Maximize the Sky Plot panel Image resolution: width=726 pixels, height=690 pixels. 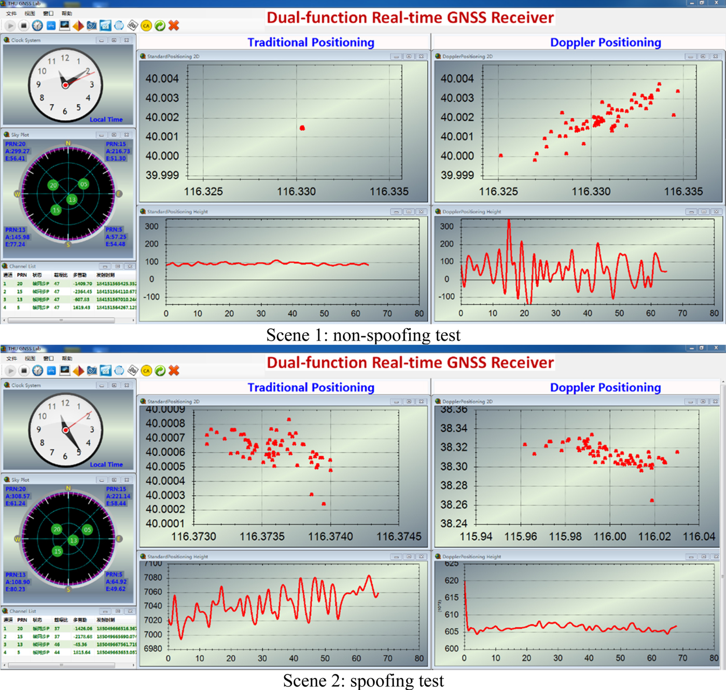point(114,134)
